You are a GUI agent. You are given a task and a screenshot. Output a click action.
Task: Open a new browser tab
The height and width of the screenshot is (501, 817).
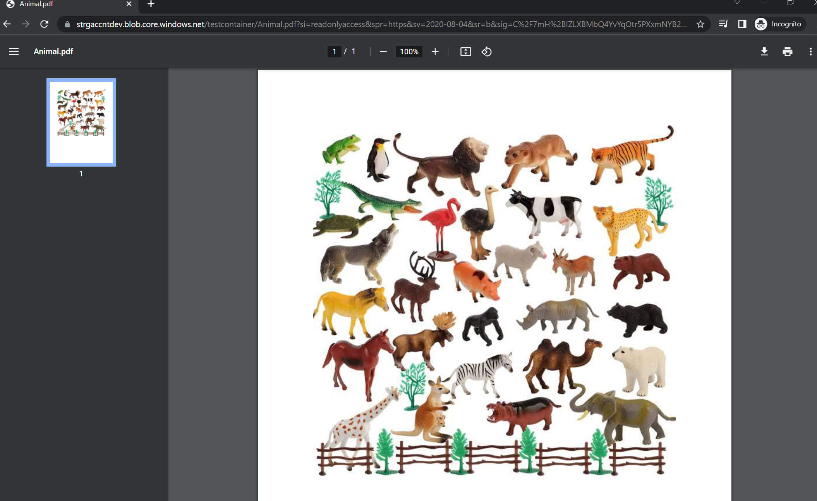pos(151,4)
